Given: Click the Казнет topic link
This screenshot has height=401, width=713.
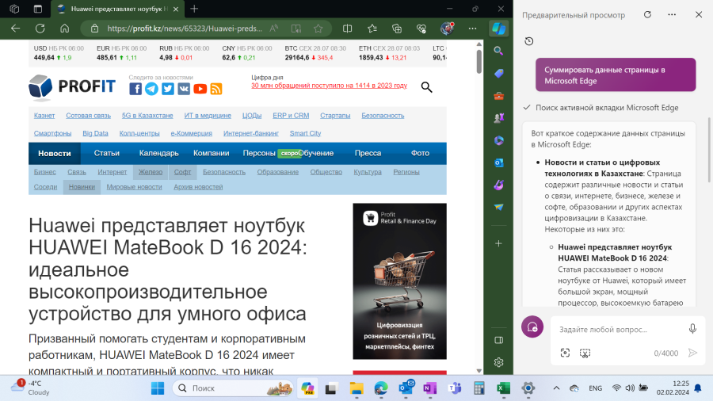Looking at the screenshot, I should tap(44, 116).
